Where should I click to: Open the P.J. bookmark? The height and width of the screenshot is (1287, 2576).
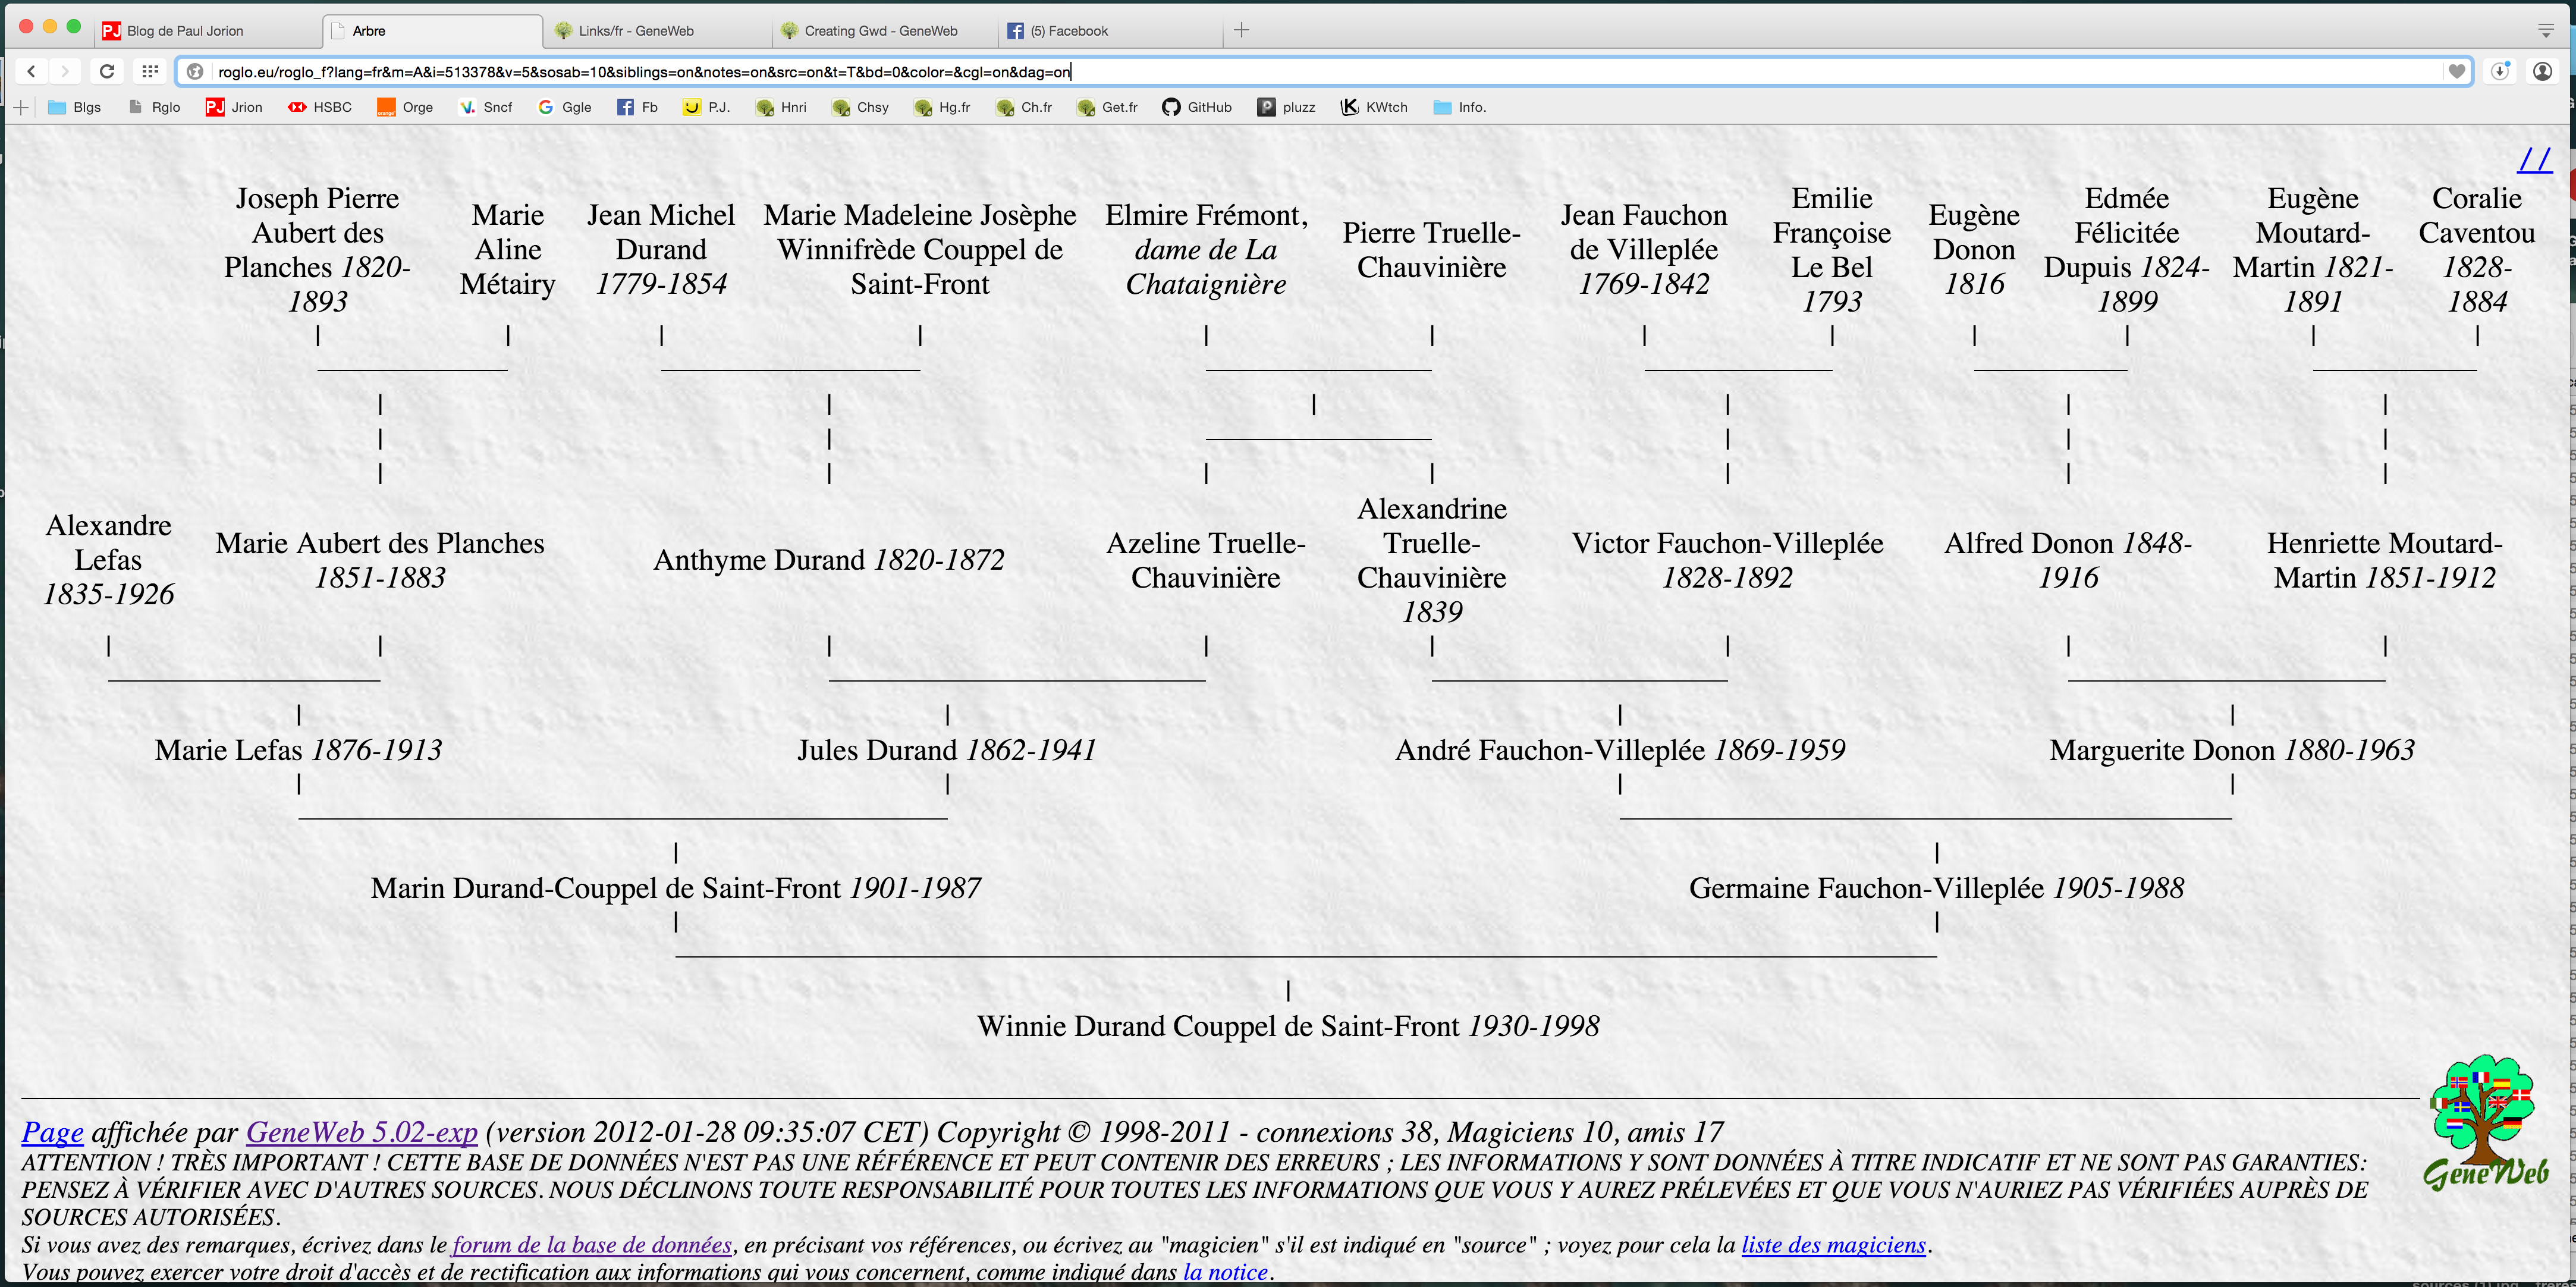pyautogui.click(x=706, y=107)
